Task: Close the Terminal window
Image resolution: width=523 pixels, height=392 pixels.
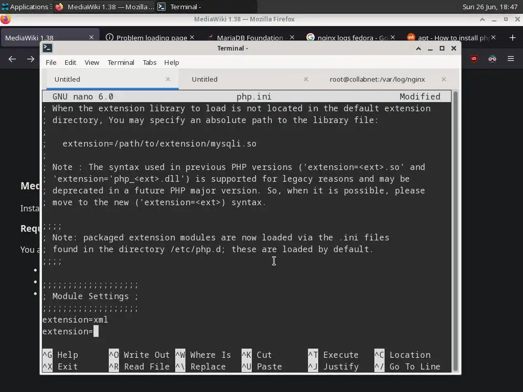Action: [454, 48]
